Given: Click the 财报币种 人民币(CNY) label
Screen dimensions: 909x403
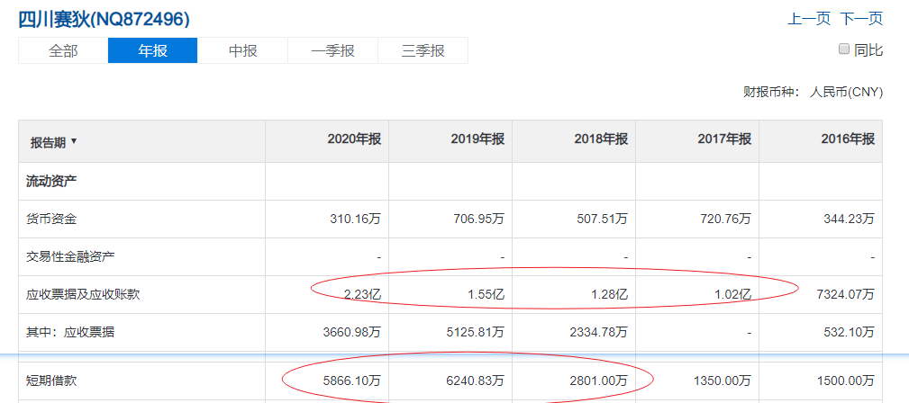Looking at the screenshot, I should click(813, 93).
